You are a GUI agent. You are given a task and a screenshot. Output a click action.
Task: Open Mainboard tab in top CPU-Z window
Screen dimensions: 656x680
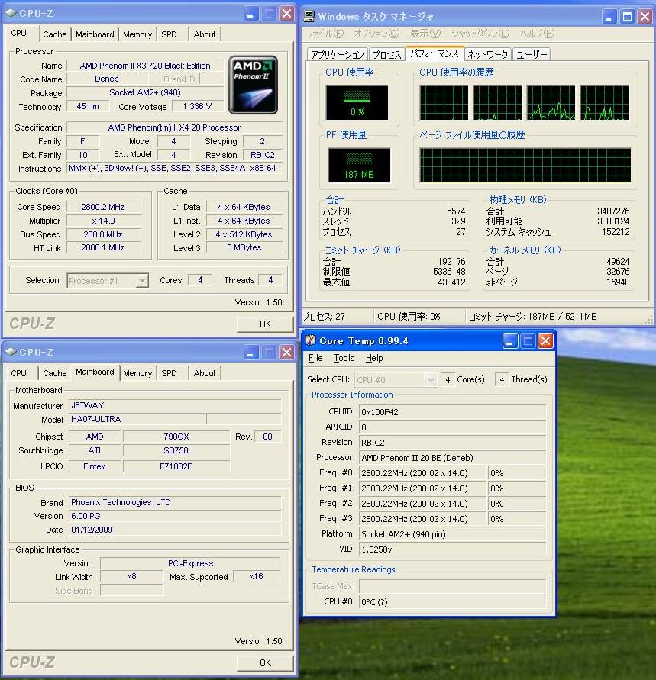[x=95, y=34]
